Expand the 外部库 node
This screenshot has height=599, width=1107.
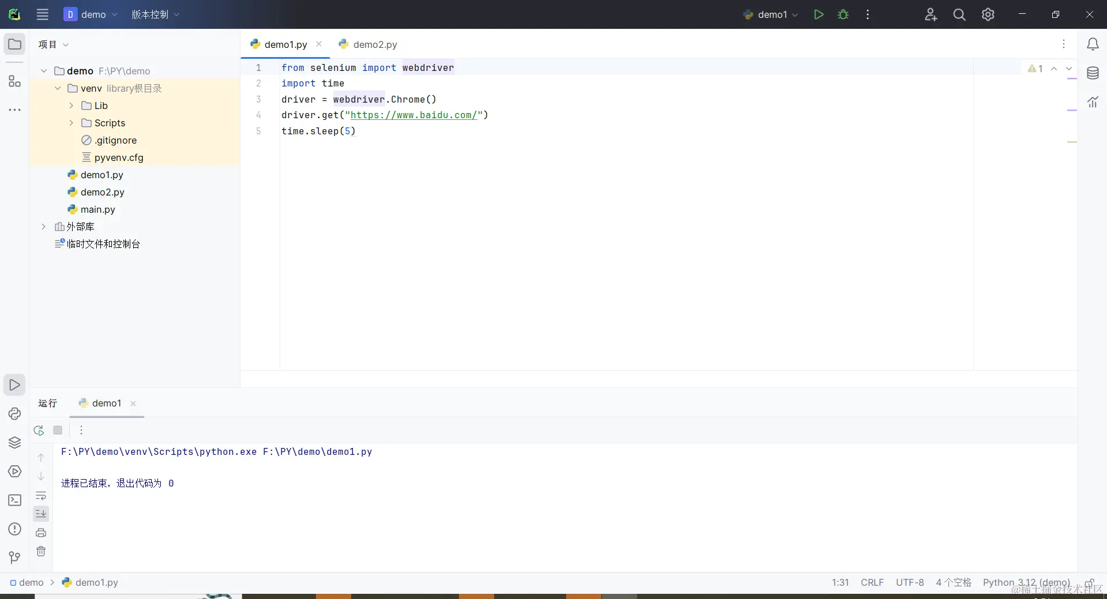[44, 227]
